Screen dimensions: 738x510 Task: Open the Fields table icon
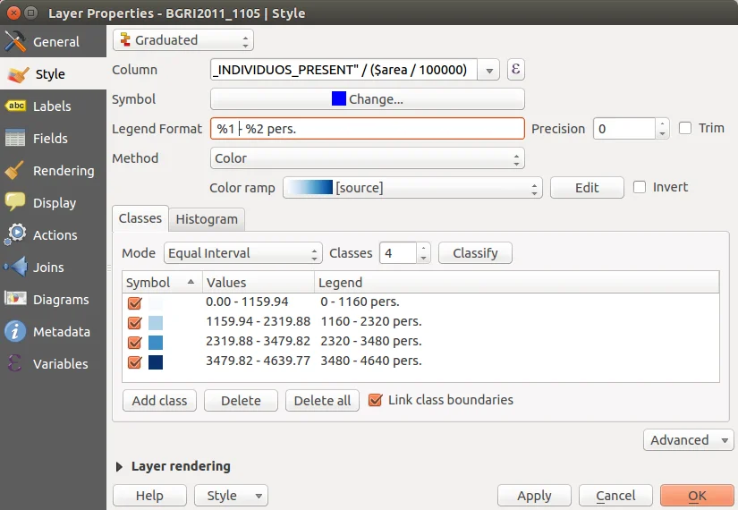pos(16,139)
